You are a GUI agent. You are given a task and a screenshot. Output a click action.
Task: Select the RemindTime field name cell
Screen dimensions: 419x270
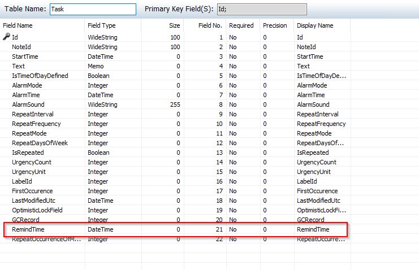click(x=28, y=229)
